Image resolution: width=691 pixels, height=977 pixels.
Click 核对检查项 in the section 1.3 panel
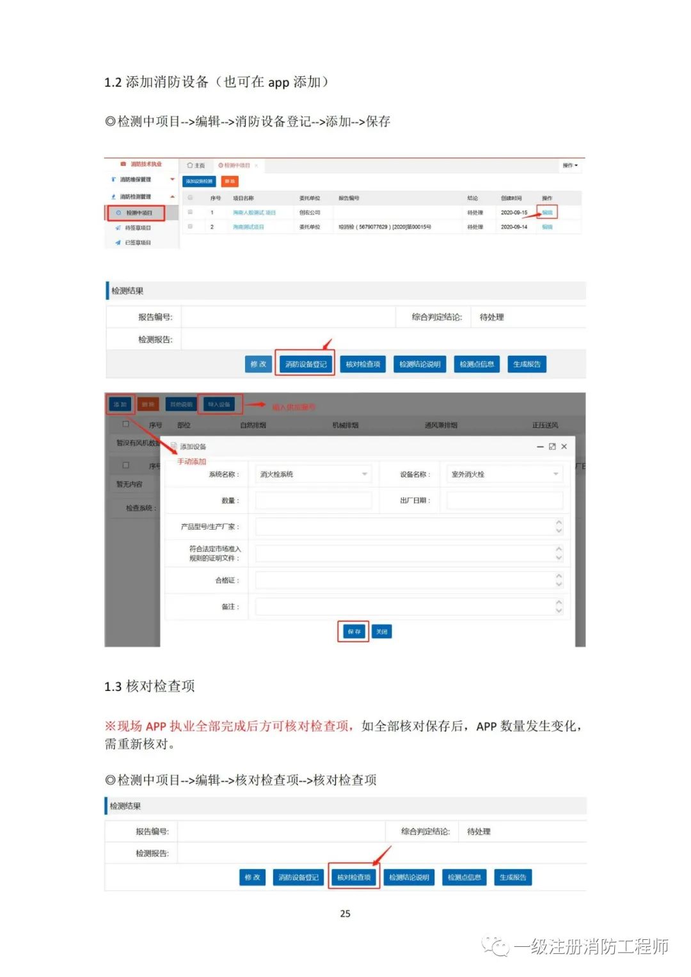pos(354,877)
